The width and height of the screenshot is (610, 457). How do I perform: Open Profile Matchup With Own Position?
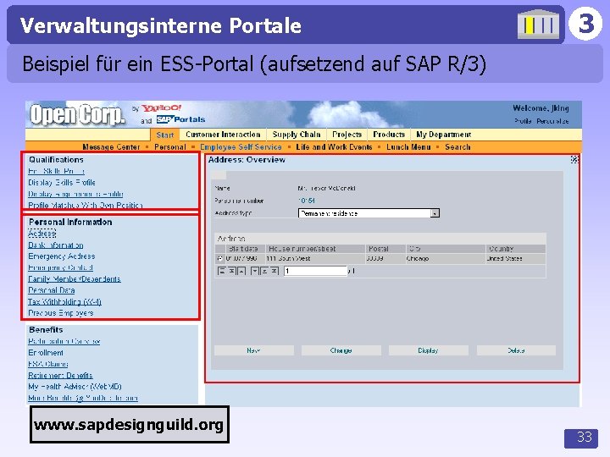tap(86, 205)
